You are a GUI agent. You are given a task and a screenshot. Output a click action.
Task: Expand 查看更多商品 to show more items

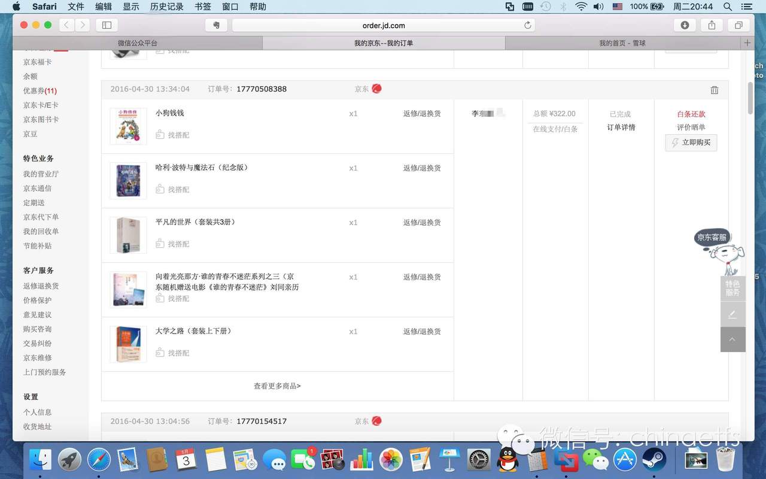pos(277,386)
